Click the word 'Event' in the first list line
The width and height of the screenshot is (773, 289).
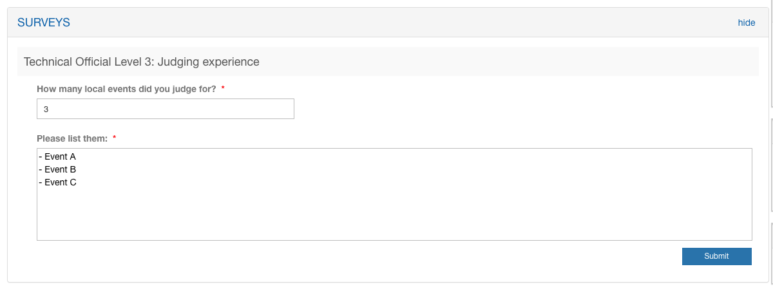[x=56, y=156]
